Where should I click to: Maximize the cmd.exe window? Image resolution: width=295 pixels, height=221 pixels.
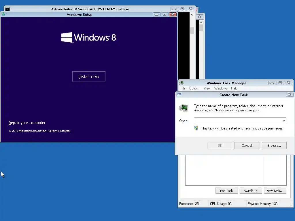182,9
